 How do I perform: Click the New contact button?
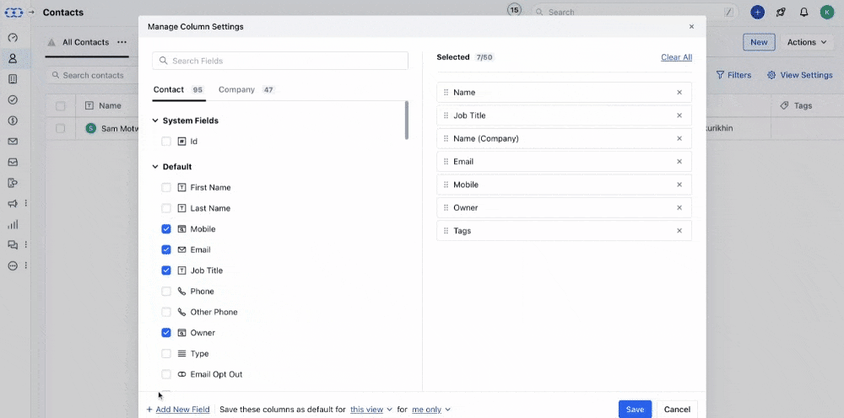(759, 42)
